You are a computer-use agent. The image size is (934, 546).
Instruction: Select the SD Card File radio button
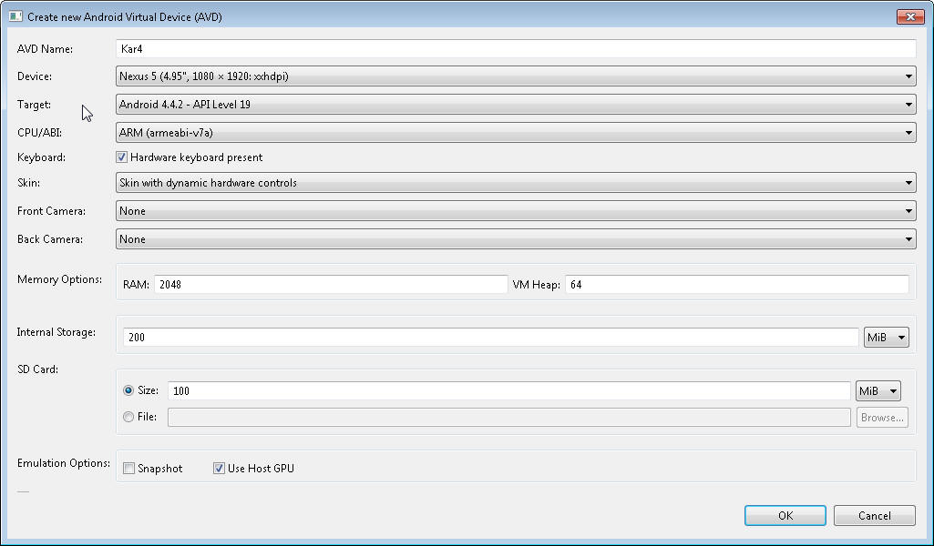[x=128, y=417]
